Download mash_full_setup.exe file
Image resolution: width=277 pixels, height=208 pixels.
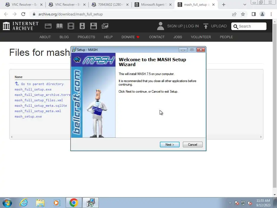(33, 89)
